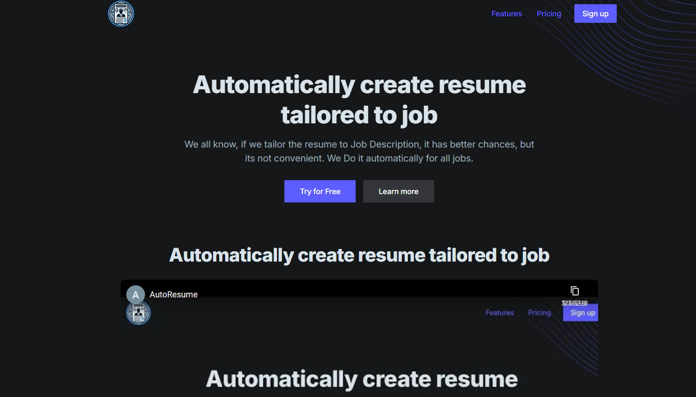
Task: Click Features inside the embedded page preview
Action: (x=500, y=312)
